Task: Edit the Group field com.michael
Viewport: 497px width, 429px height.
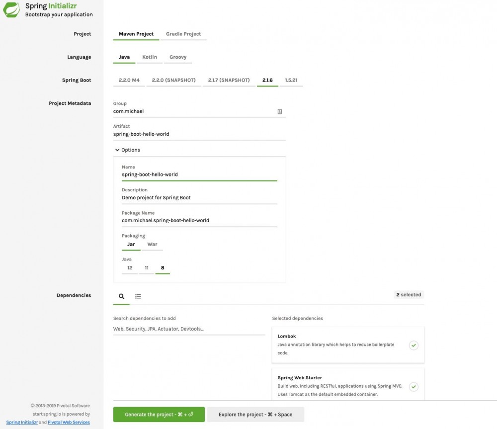Action: point(199,111)
